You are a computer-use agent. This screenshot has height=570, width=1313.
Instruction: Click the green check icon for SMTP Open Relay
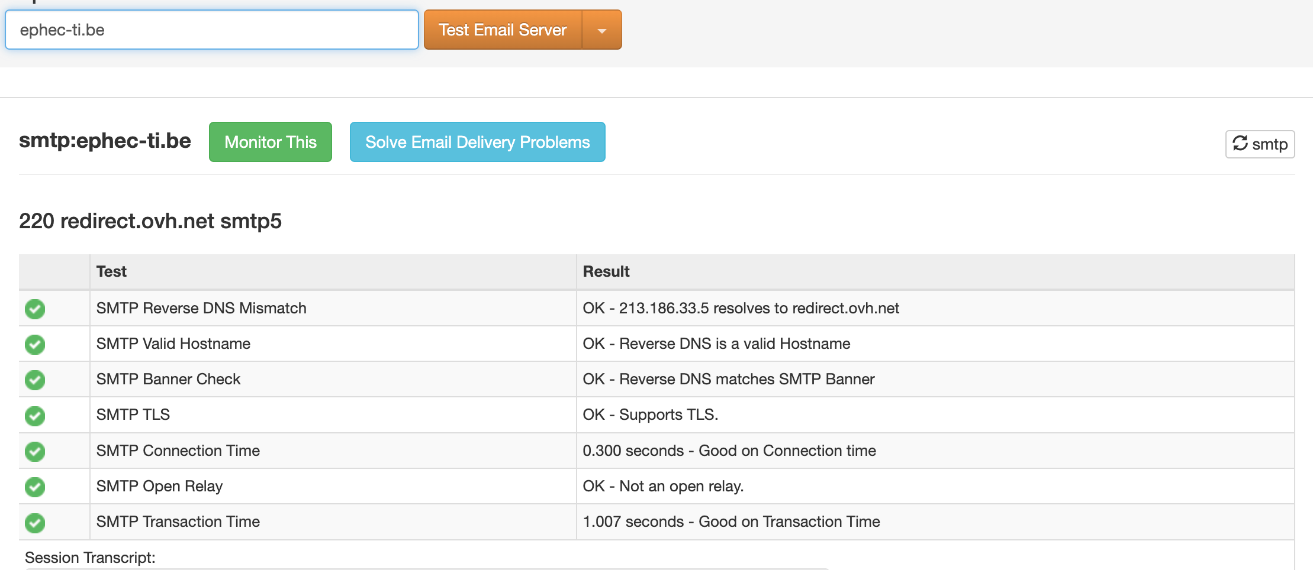35,487
